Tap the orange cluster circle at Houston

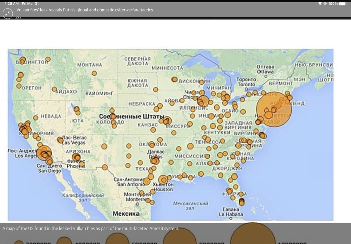(x=164, y=180)
